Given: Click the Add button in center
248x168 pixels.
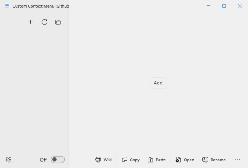Looking at the screenshot, I should click(x=158, y=83).
